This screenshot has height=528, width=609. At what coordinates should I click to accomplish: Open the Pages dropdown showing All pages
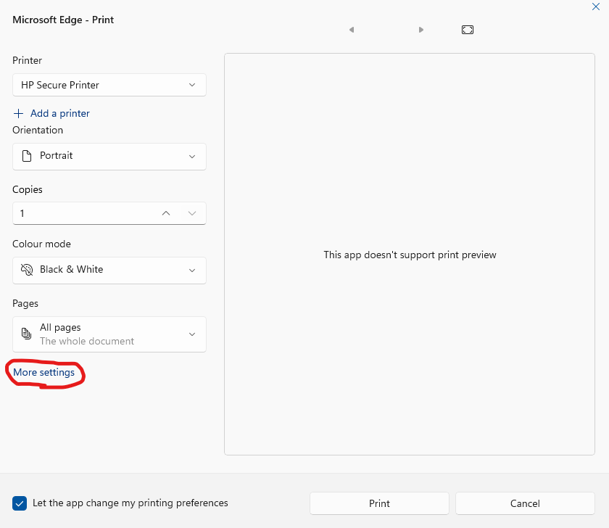pyautogui.click(x=109, y=334)
